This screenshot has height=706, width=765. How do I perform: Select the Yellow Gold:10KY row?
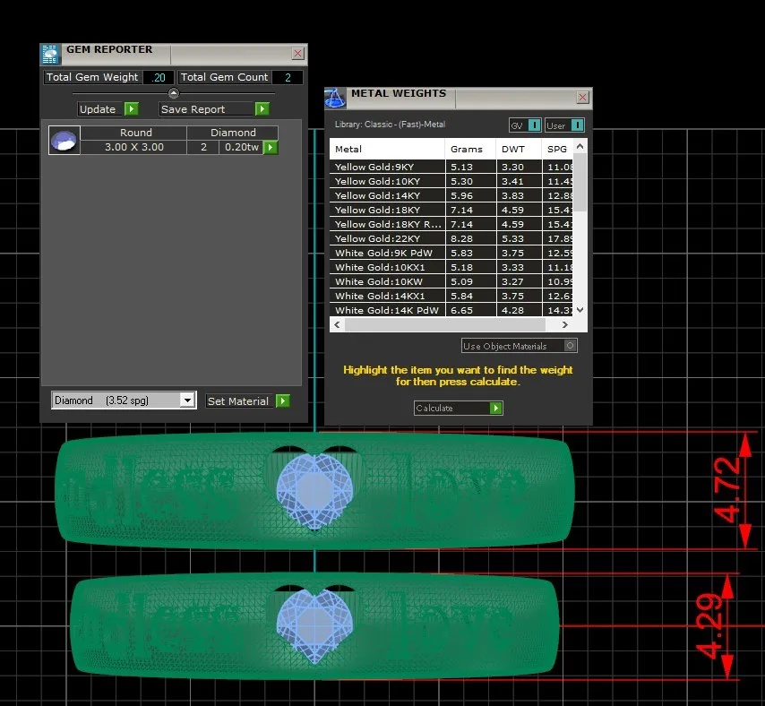(451, 181)
